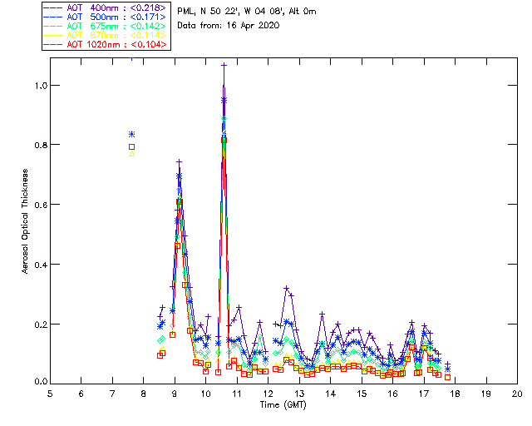
Task: Click the 0.8 y-axis tick label
Action: (41, 145)
